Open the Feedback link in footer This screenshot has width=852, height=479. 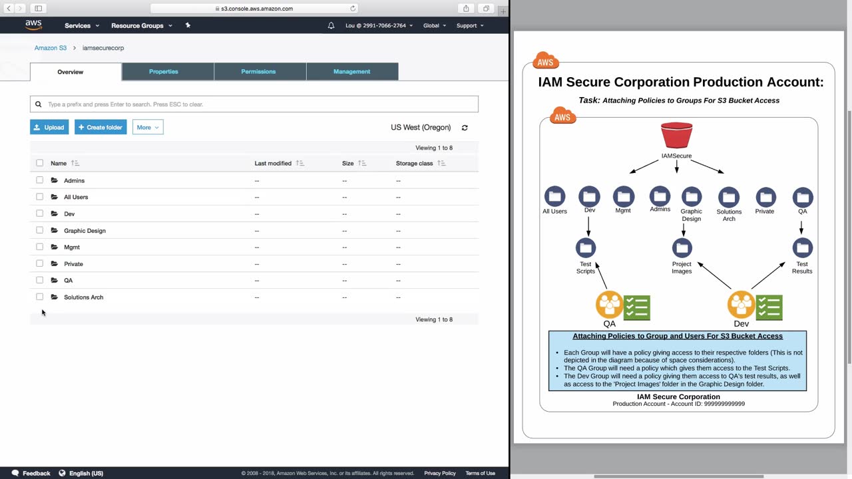coord(31,473)
